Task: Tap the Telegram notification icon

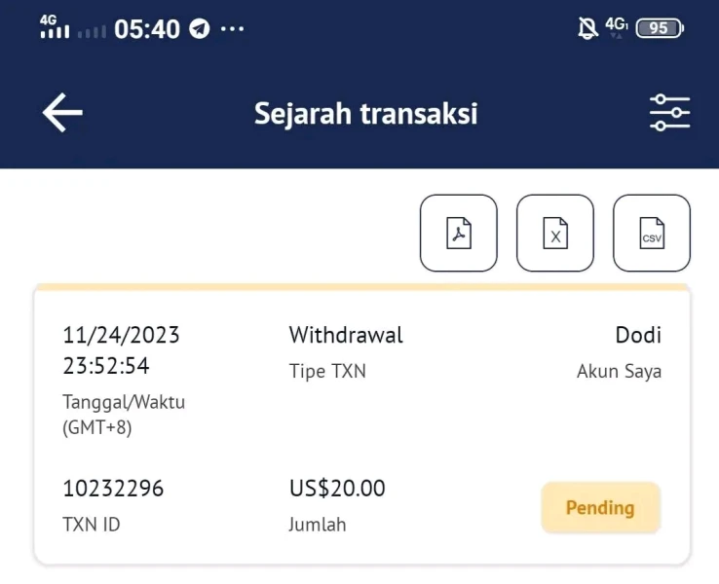Action: pos(200,29)
